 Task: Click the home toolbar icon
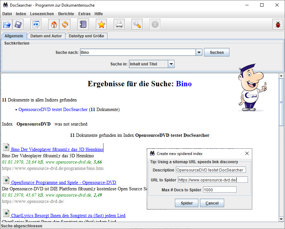point(54,24)
